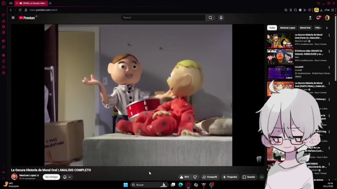Like the video with 50 K thumbs up

click(x=185, y=177)
